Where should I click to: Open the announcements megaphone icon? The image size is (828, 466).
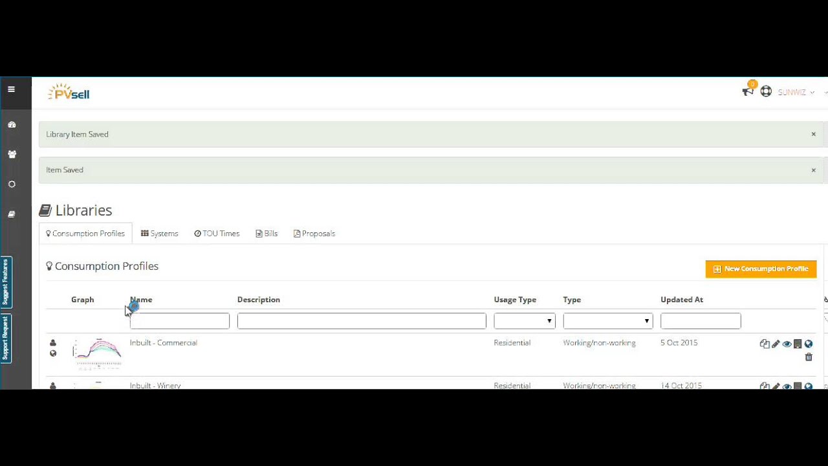click(x=748, y=91)
